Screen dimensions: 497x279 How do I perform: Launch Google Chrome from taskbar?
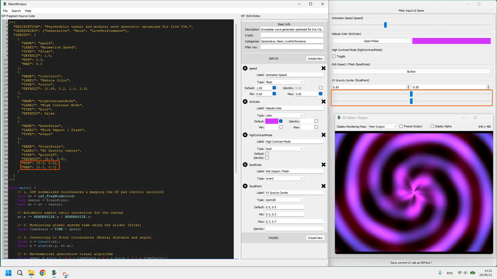pos(43,273)
